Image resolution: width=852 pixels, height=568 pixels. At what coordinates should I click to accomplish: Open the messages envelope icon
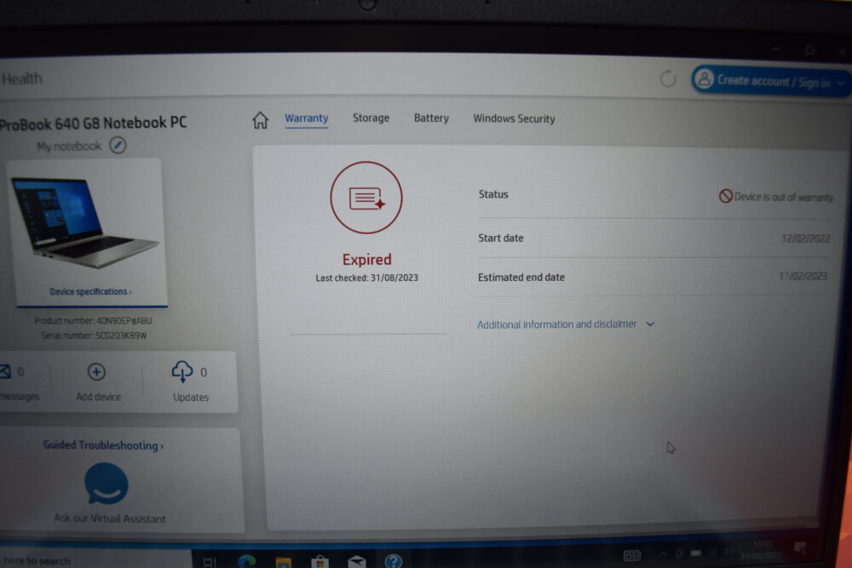[5, 372]
